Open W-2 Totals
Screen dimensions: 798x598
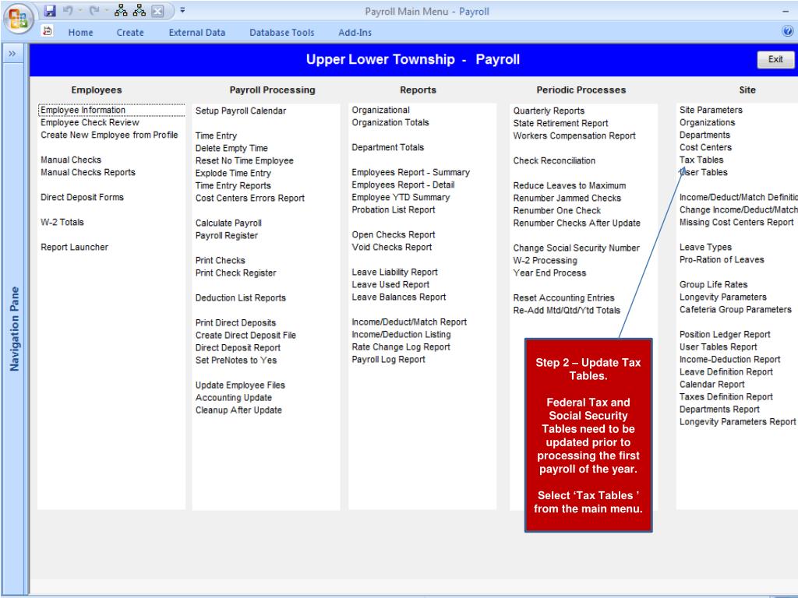click(x=62, y=222)
